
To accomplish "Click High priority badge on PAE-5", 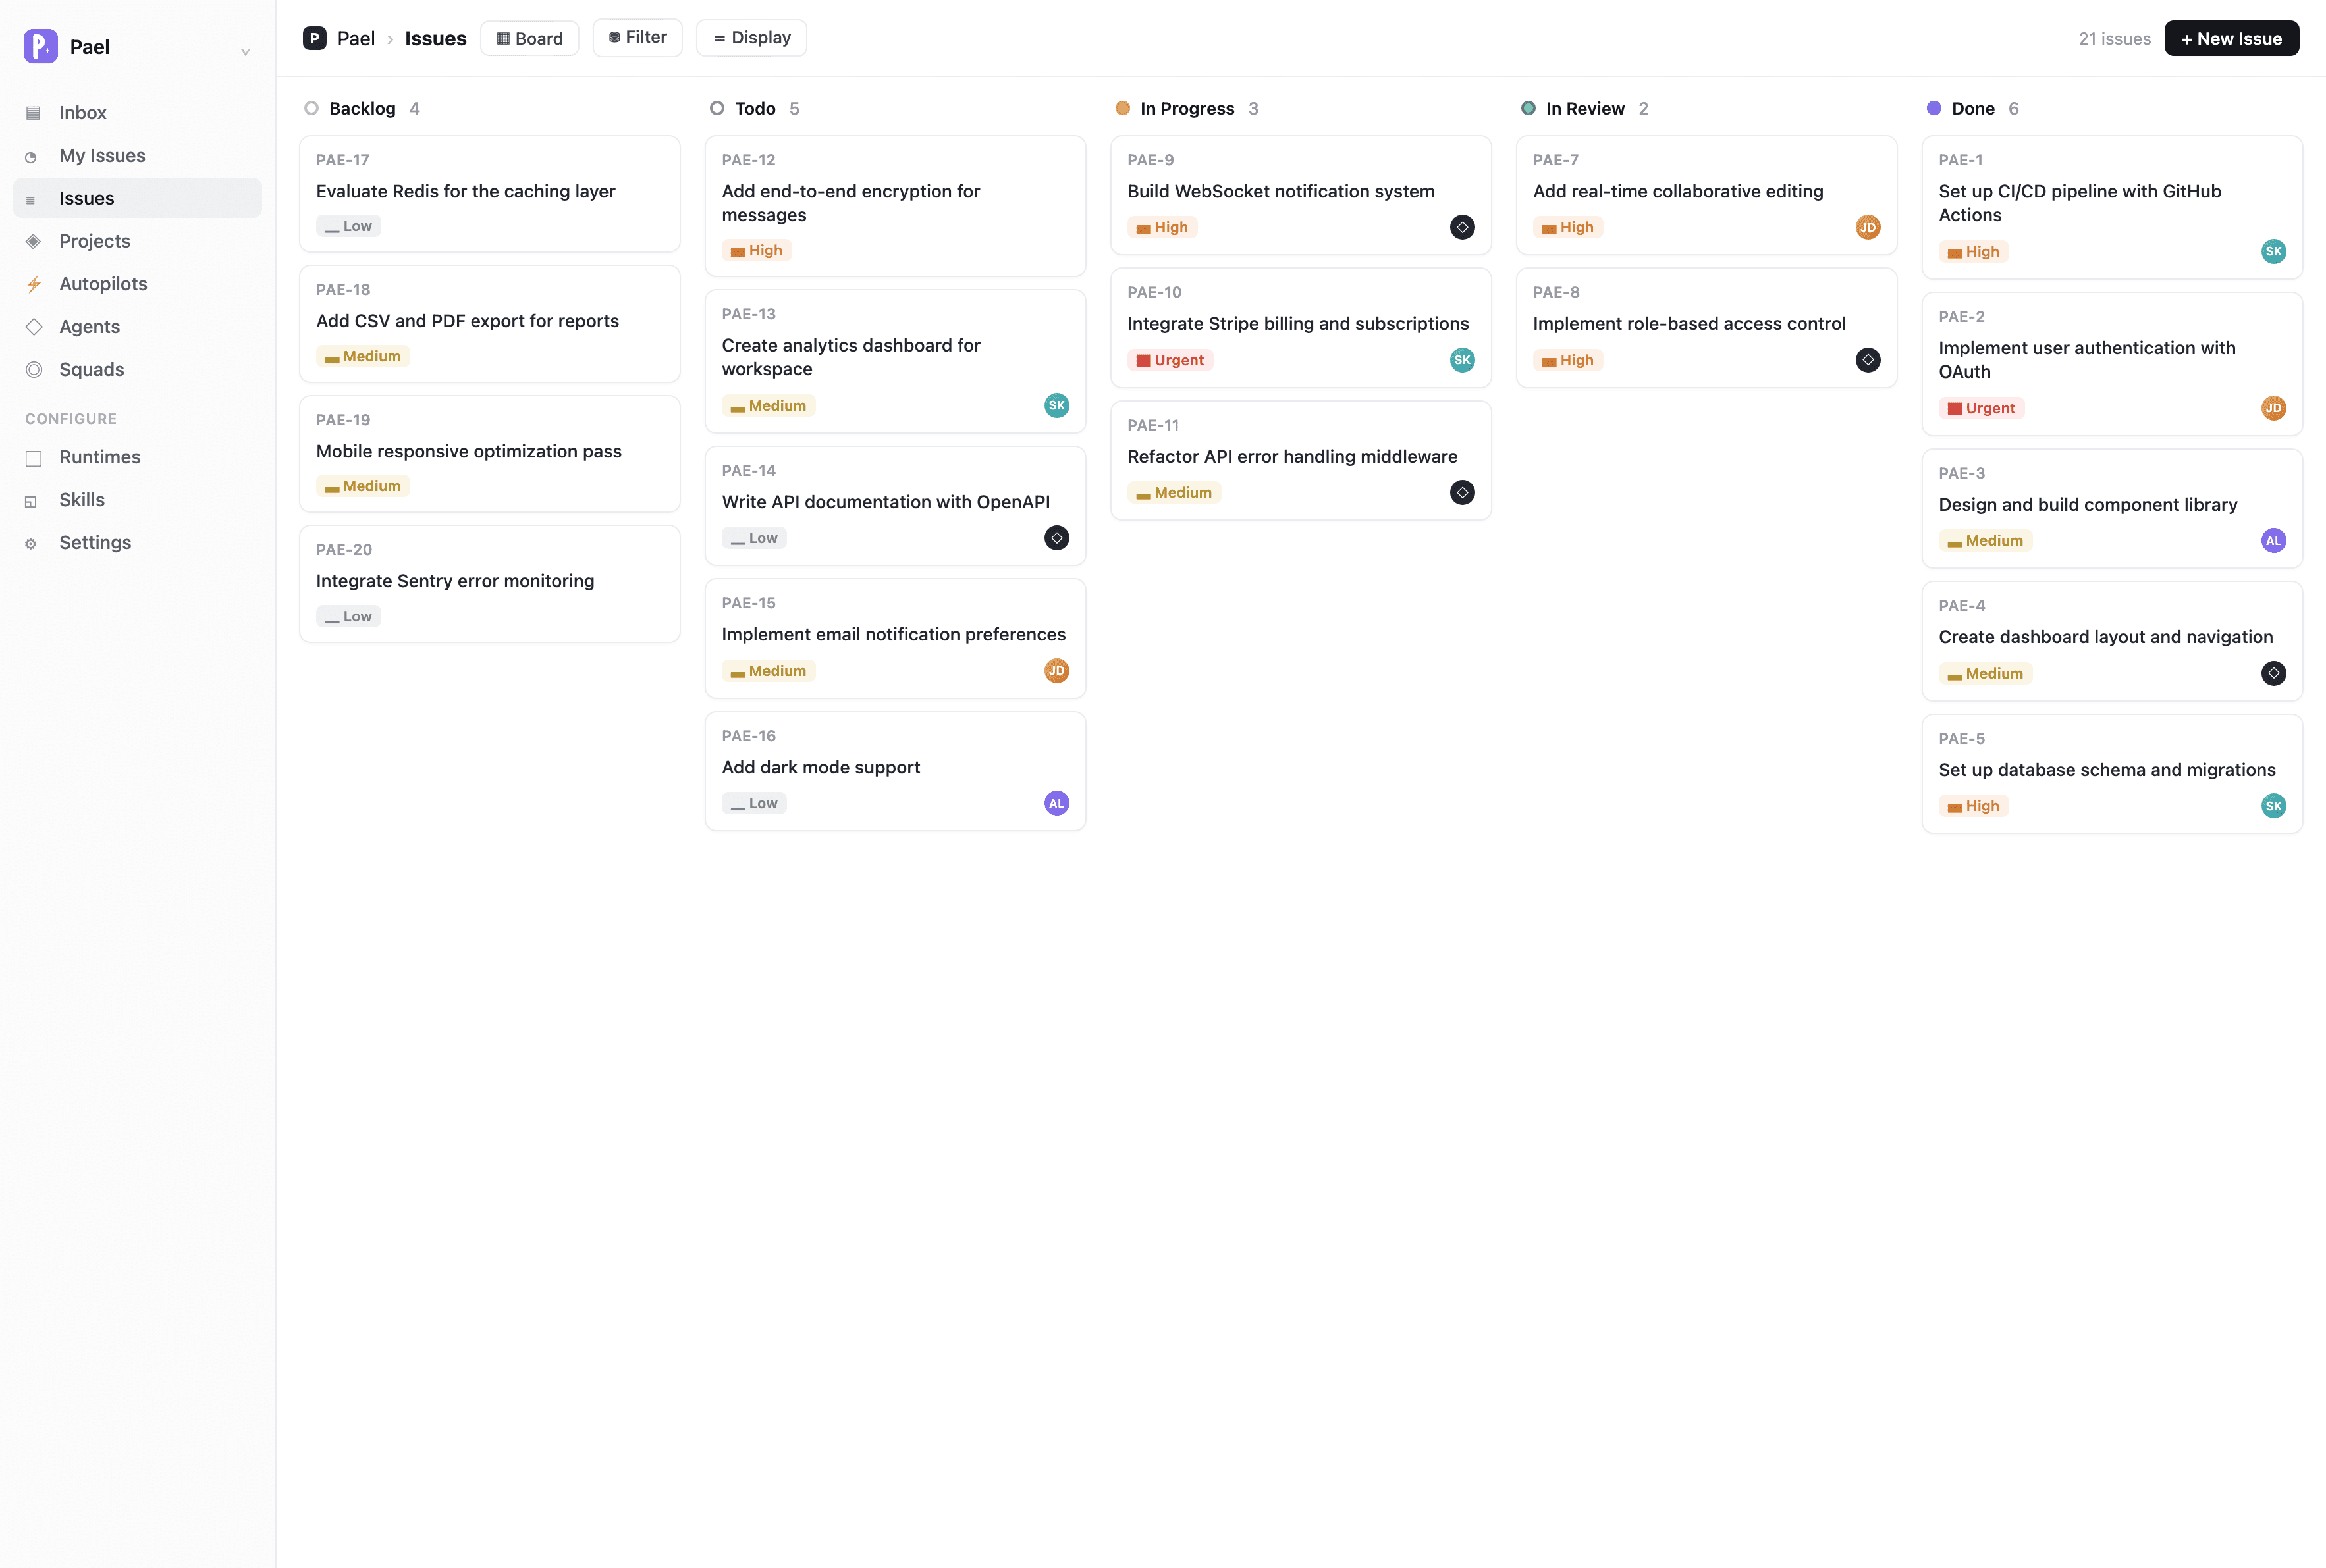I will pos(1973,806).
